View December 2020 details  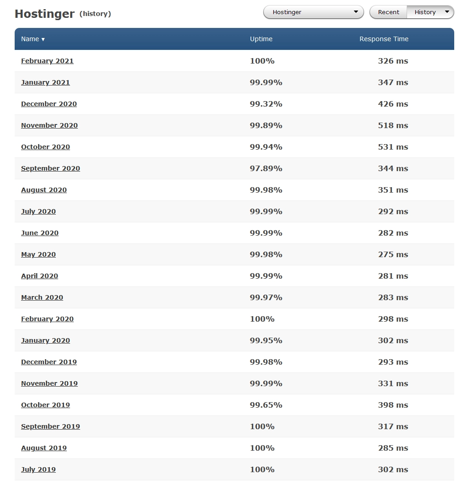[x=49, y=104]
